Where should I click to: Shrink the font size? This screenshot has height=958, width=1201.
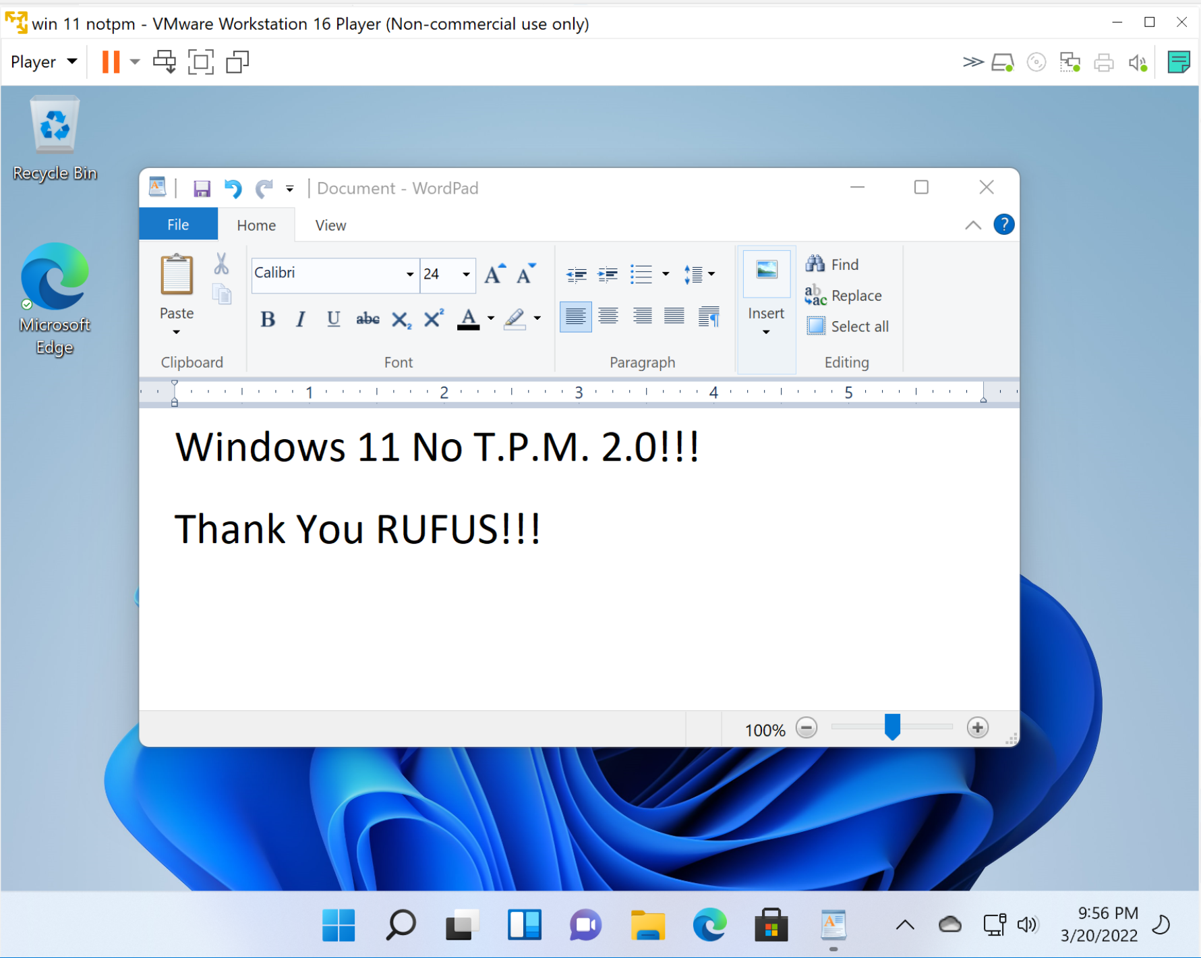[526, 274]
